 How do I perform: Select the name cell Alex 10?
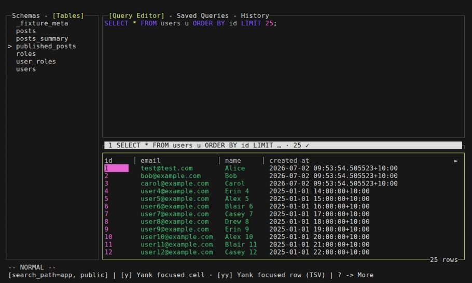click(x=239, y=237)
